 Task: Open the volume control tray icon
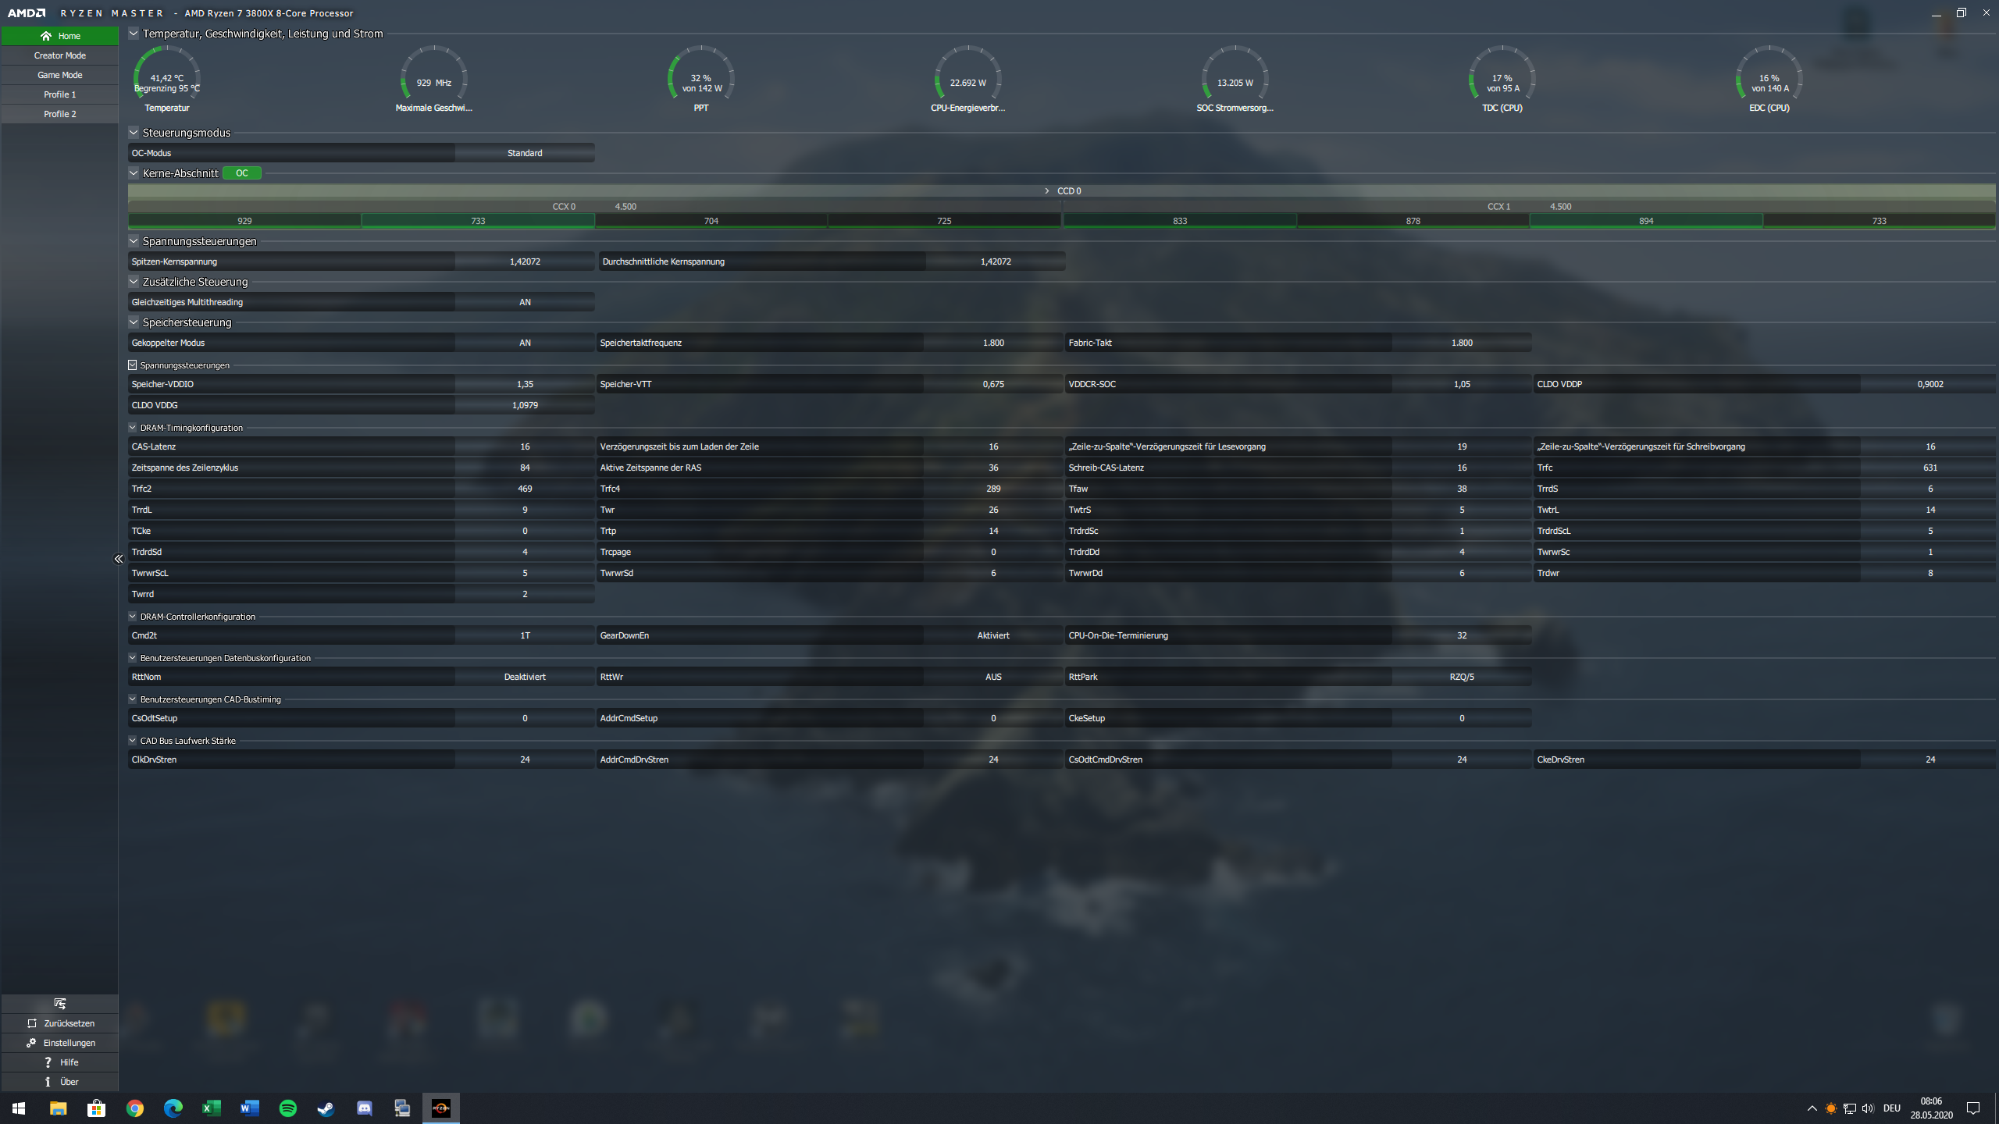(x=1868, y=1108)
